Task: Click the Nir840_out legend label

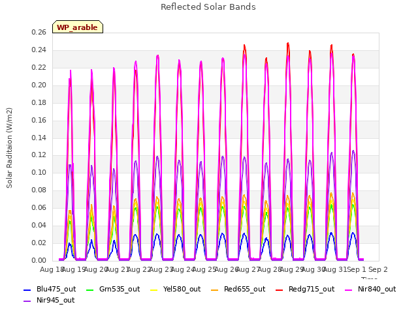Action: 377,289
